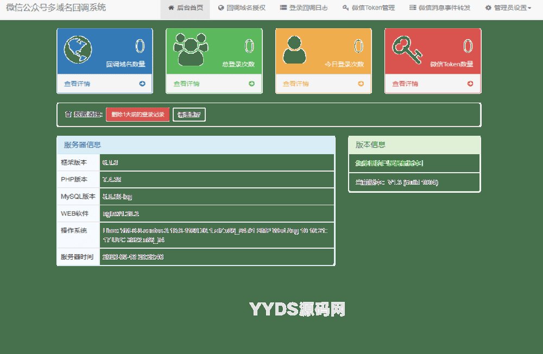Click the 服务器信息 panel header
543x354 pixels.
coord(196,145)
